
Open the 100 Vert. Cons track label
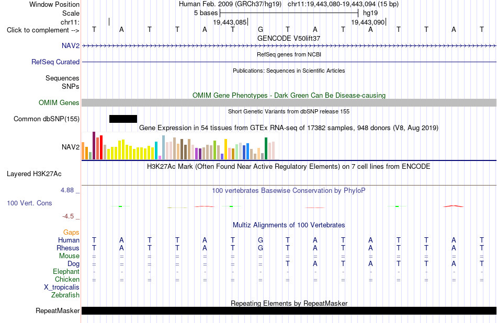pos(29,203)
